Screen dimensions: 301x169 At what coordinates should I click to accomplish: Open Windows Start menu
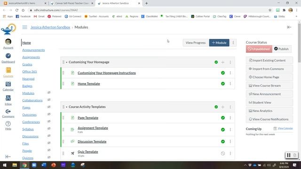5,165
